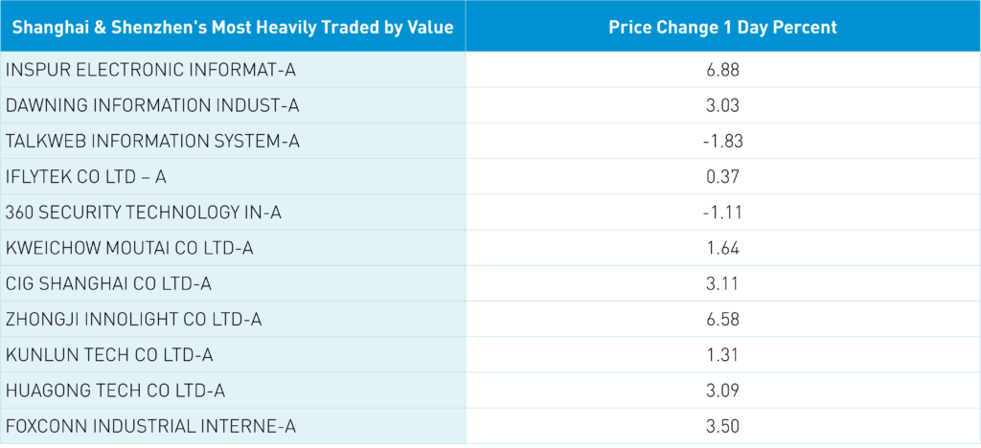Select the -1.83 price change cell
The image size is (981, 448).
pyautogui.click(x=723, y=141)
